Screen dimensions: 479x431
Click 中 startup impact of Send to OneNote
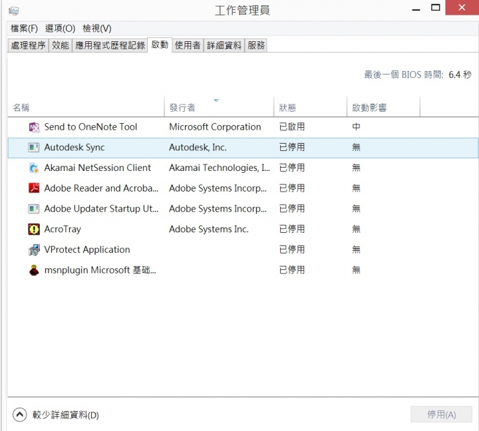(x=356, y=127)
